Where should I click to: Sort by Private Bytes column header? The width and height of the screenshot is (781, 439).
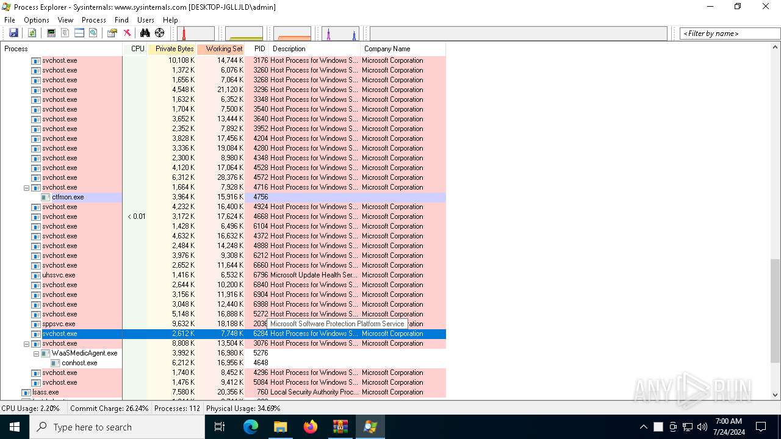[172, 49]
